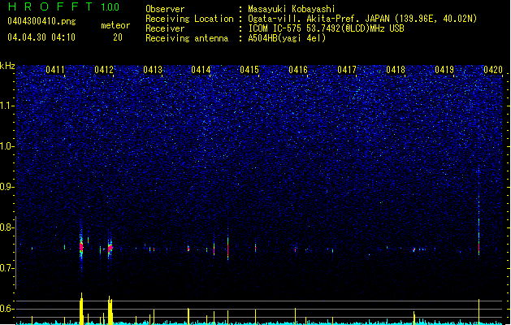Click the 0419 time marker
The height and width of the screenshot is (325, 511).
point(444,70)
